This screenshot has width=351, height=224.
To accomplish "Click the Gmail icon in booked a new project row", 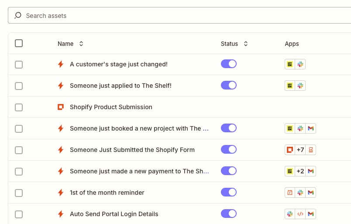I will pyautogui.click(x=311, y=128).
